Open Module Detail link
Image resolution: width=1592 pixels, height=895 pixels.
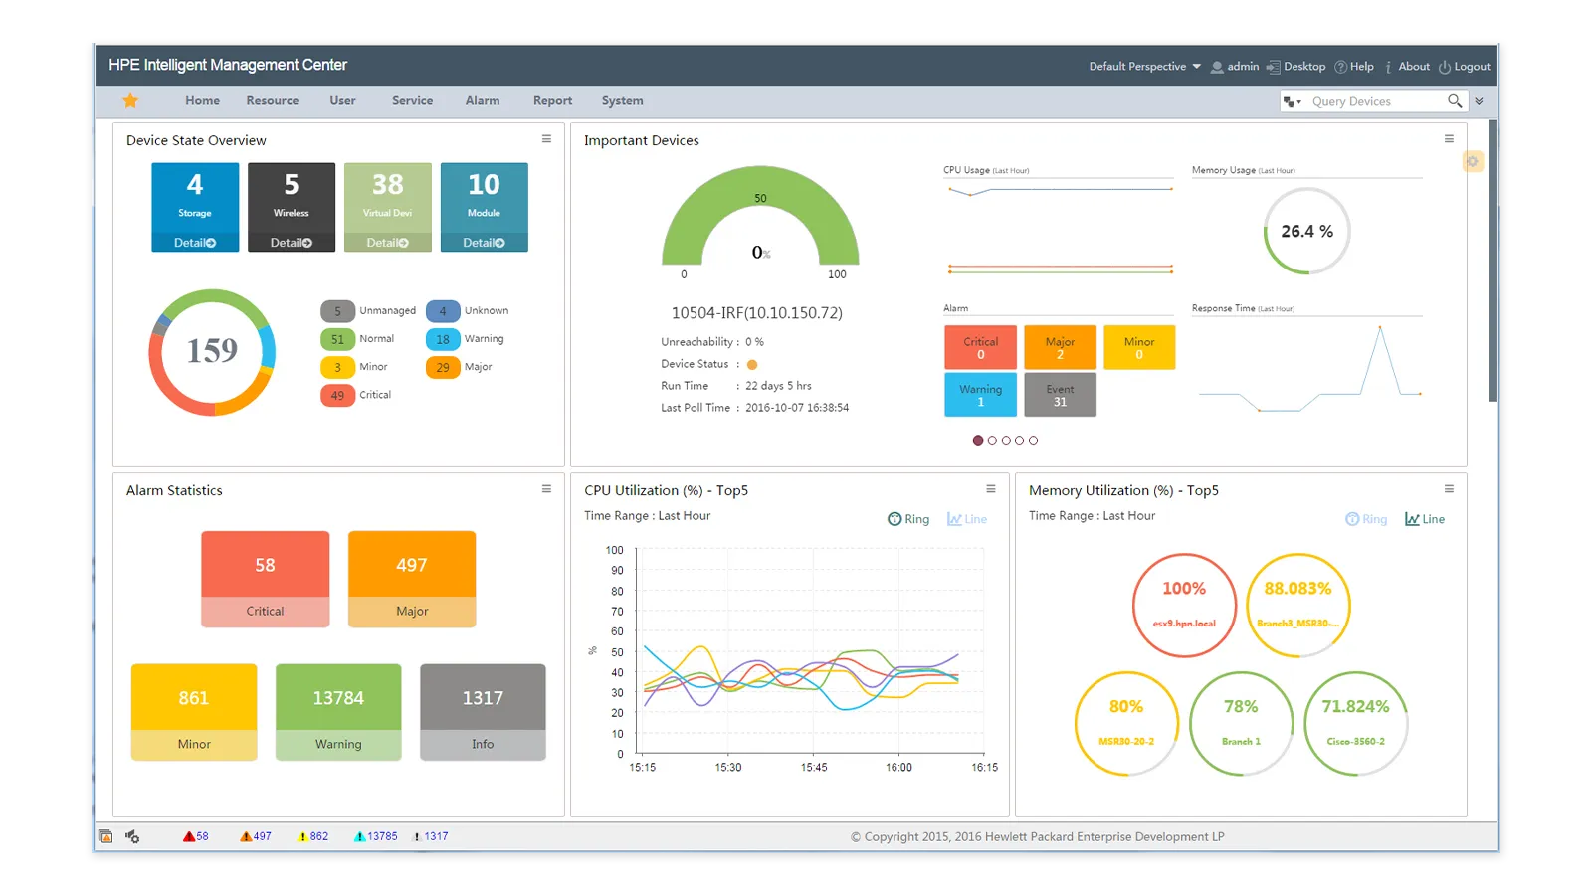click(x=484, y=243)
